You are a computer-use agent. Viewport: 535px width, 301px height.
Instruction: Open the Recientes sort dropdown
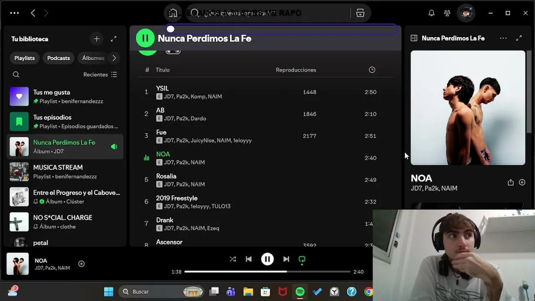[100, 74]
